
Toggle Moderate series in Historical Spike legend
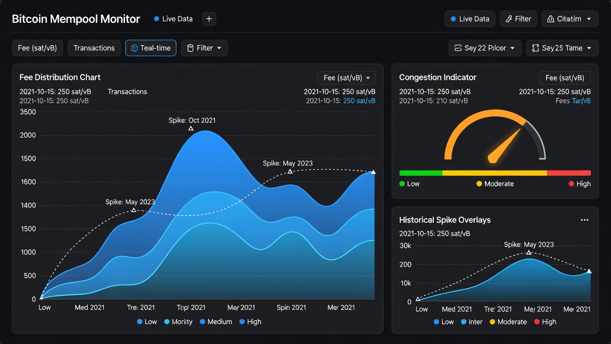(508, 322)
